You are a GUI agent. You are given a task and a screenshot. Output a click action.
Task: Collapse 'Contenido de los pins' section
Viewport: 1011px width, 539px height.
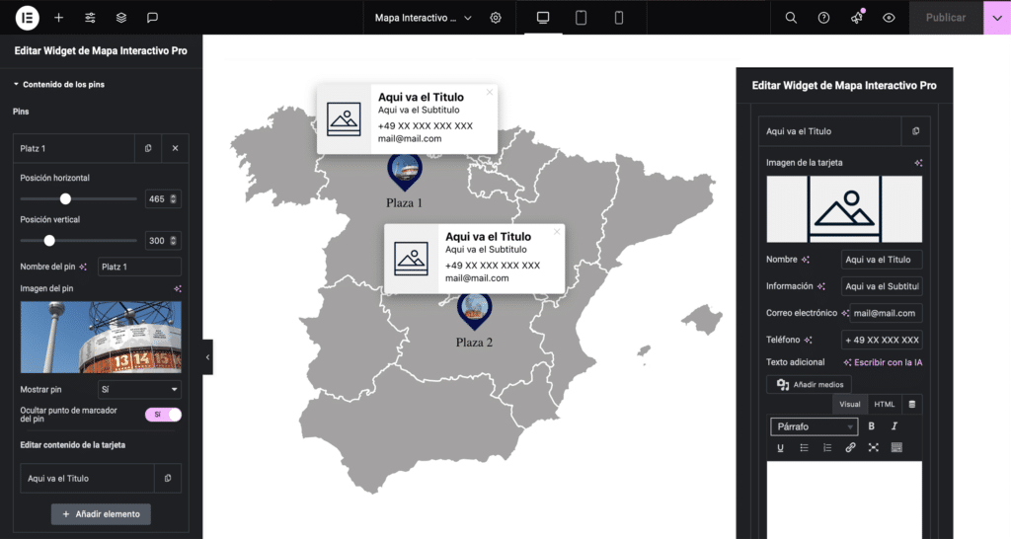pos(58,85)
